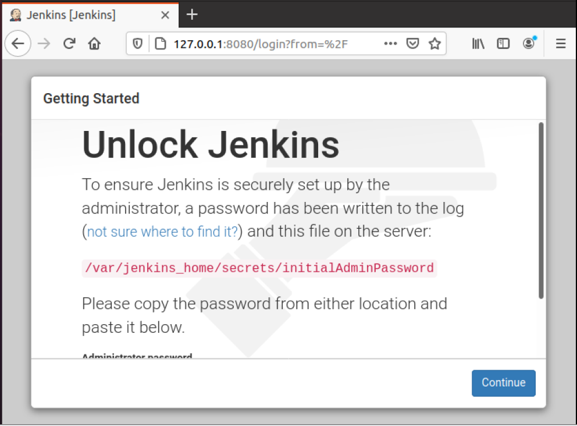
Task: Click the forward navigation arrow
Action: pos(44,44)
